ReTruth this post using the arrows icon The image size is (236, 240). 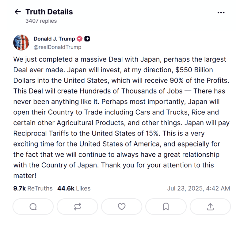(x=77, y=207)
